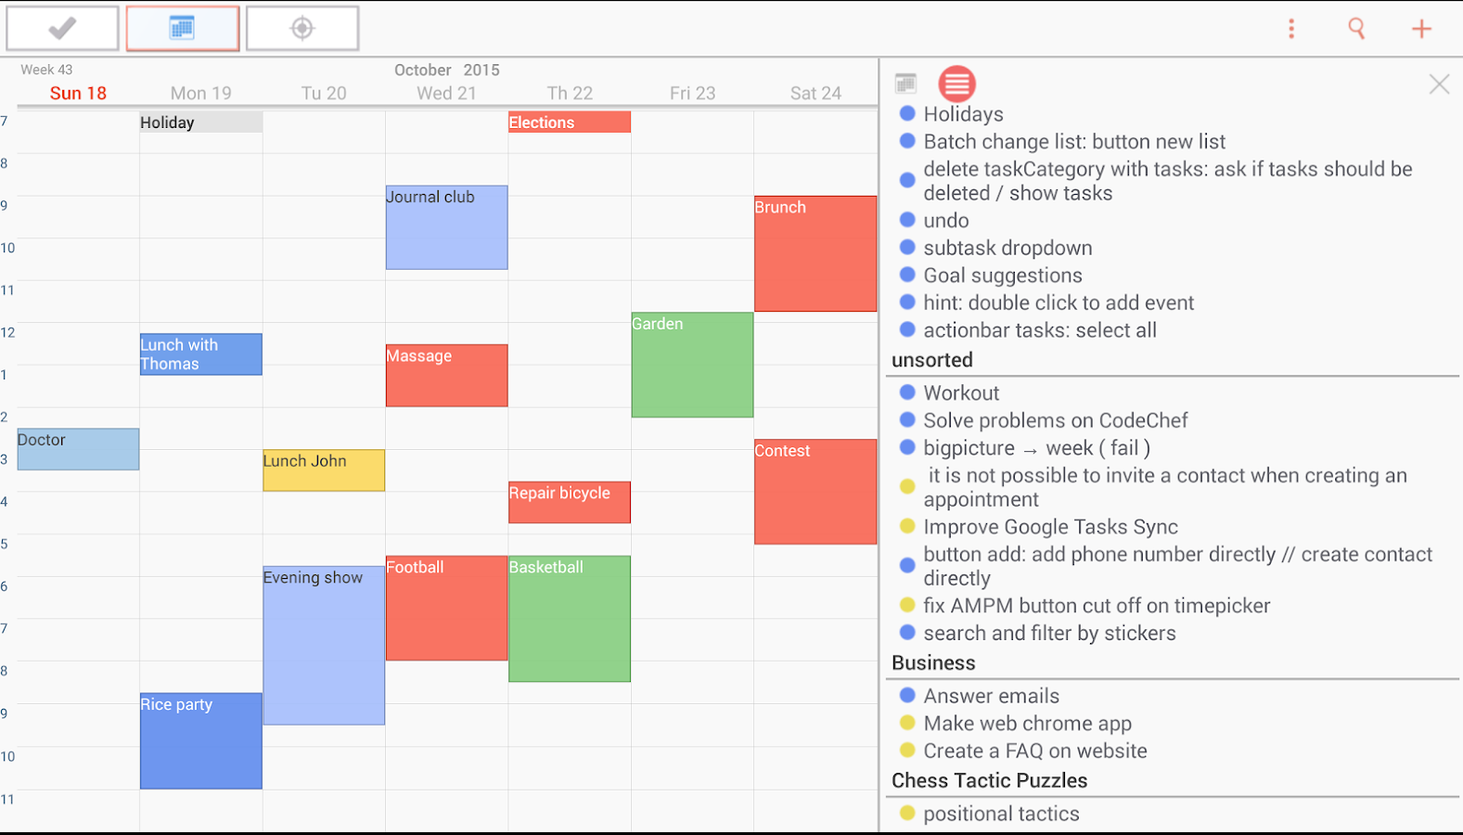Click the green Basketball event block
The image size is (1463, 835).
(569, 619)
